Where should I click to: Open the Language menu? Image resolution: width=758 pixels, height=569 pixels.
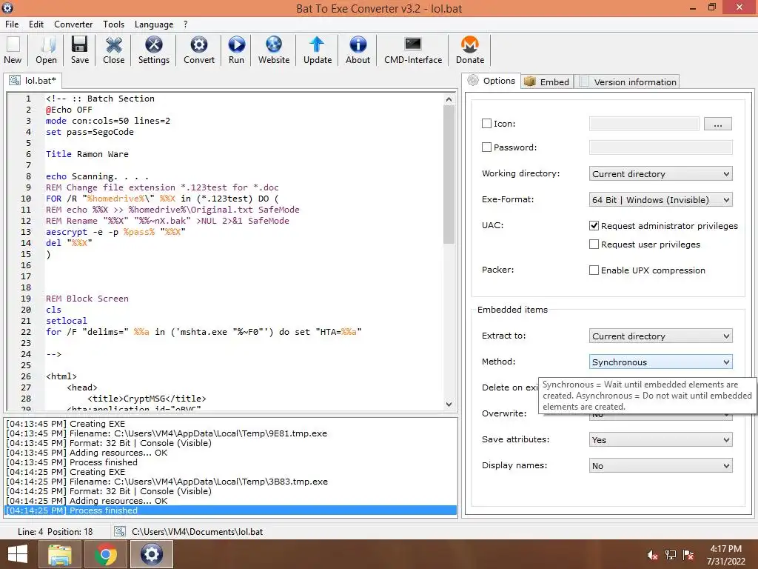154,24
